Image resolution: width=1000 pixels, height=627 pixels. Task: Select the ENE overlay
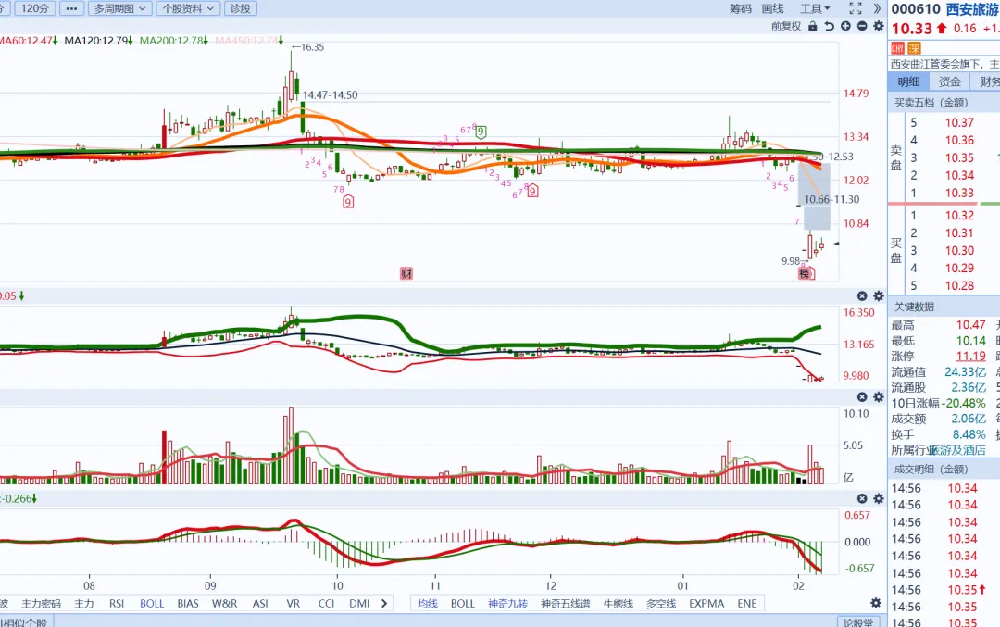(747, 604)
